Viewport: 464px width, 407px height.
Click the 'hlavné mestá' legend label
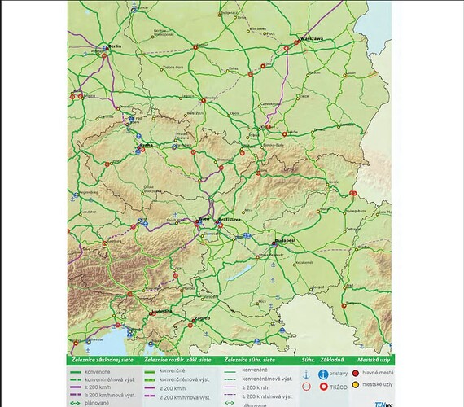pos(379,373)
